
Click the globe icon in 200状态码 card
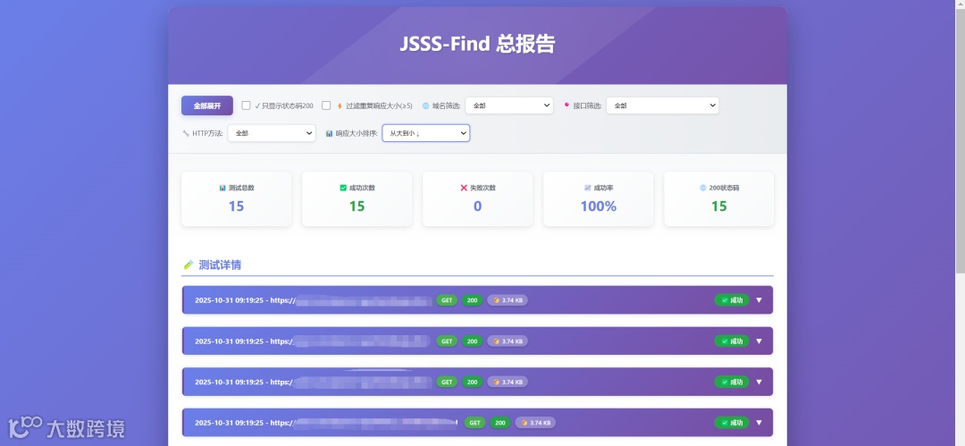[x=703, y=188]
